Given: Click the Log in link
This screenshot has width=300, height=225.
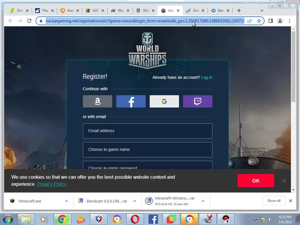Looking at the screenshot, I should tap(207, 77).
